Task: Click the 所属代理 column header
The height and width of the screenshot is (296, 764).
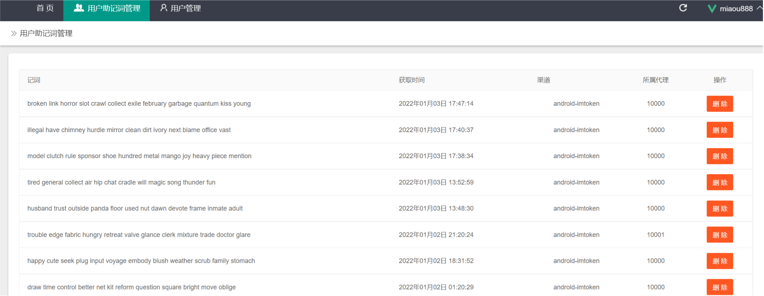Action: coord(655,80)
